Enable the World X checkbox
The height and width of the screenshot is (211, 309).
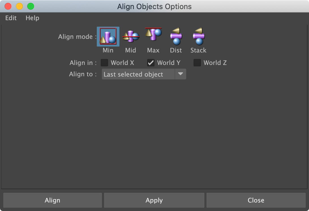104,63
